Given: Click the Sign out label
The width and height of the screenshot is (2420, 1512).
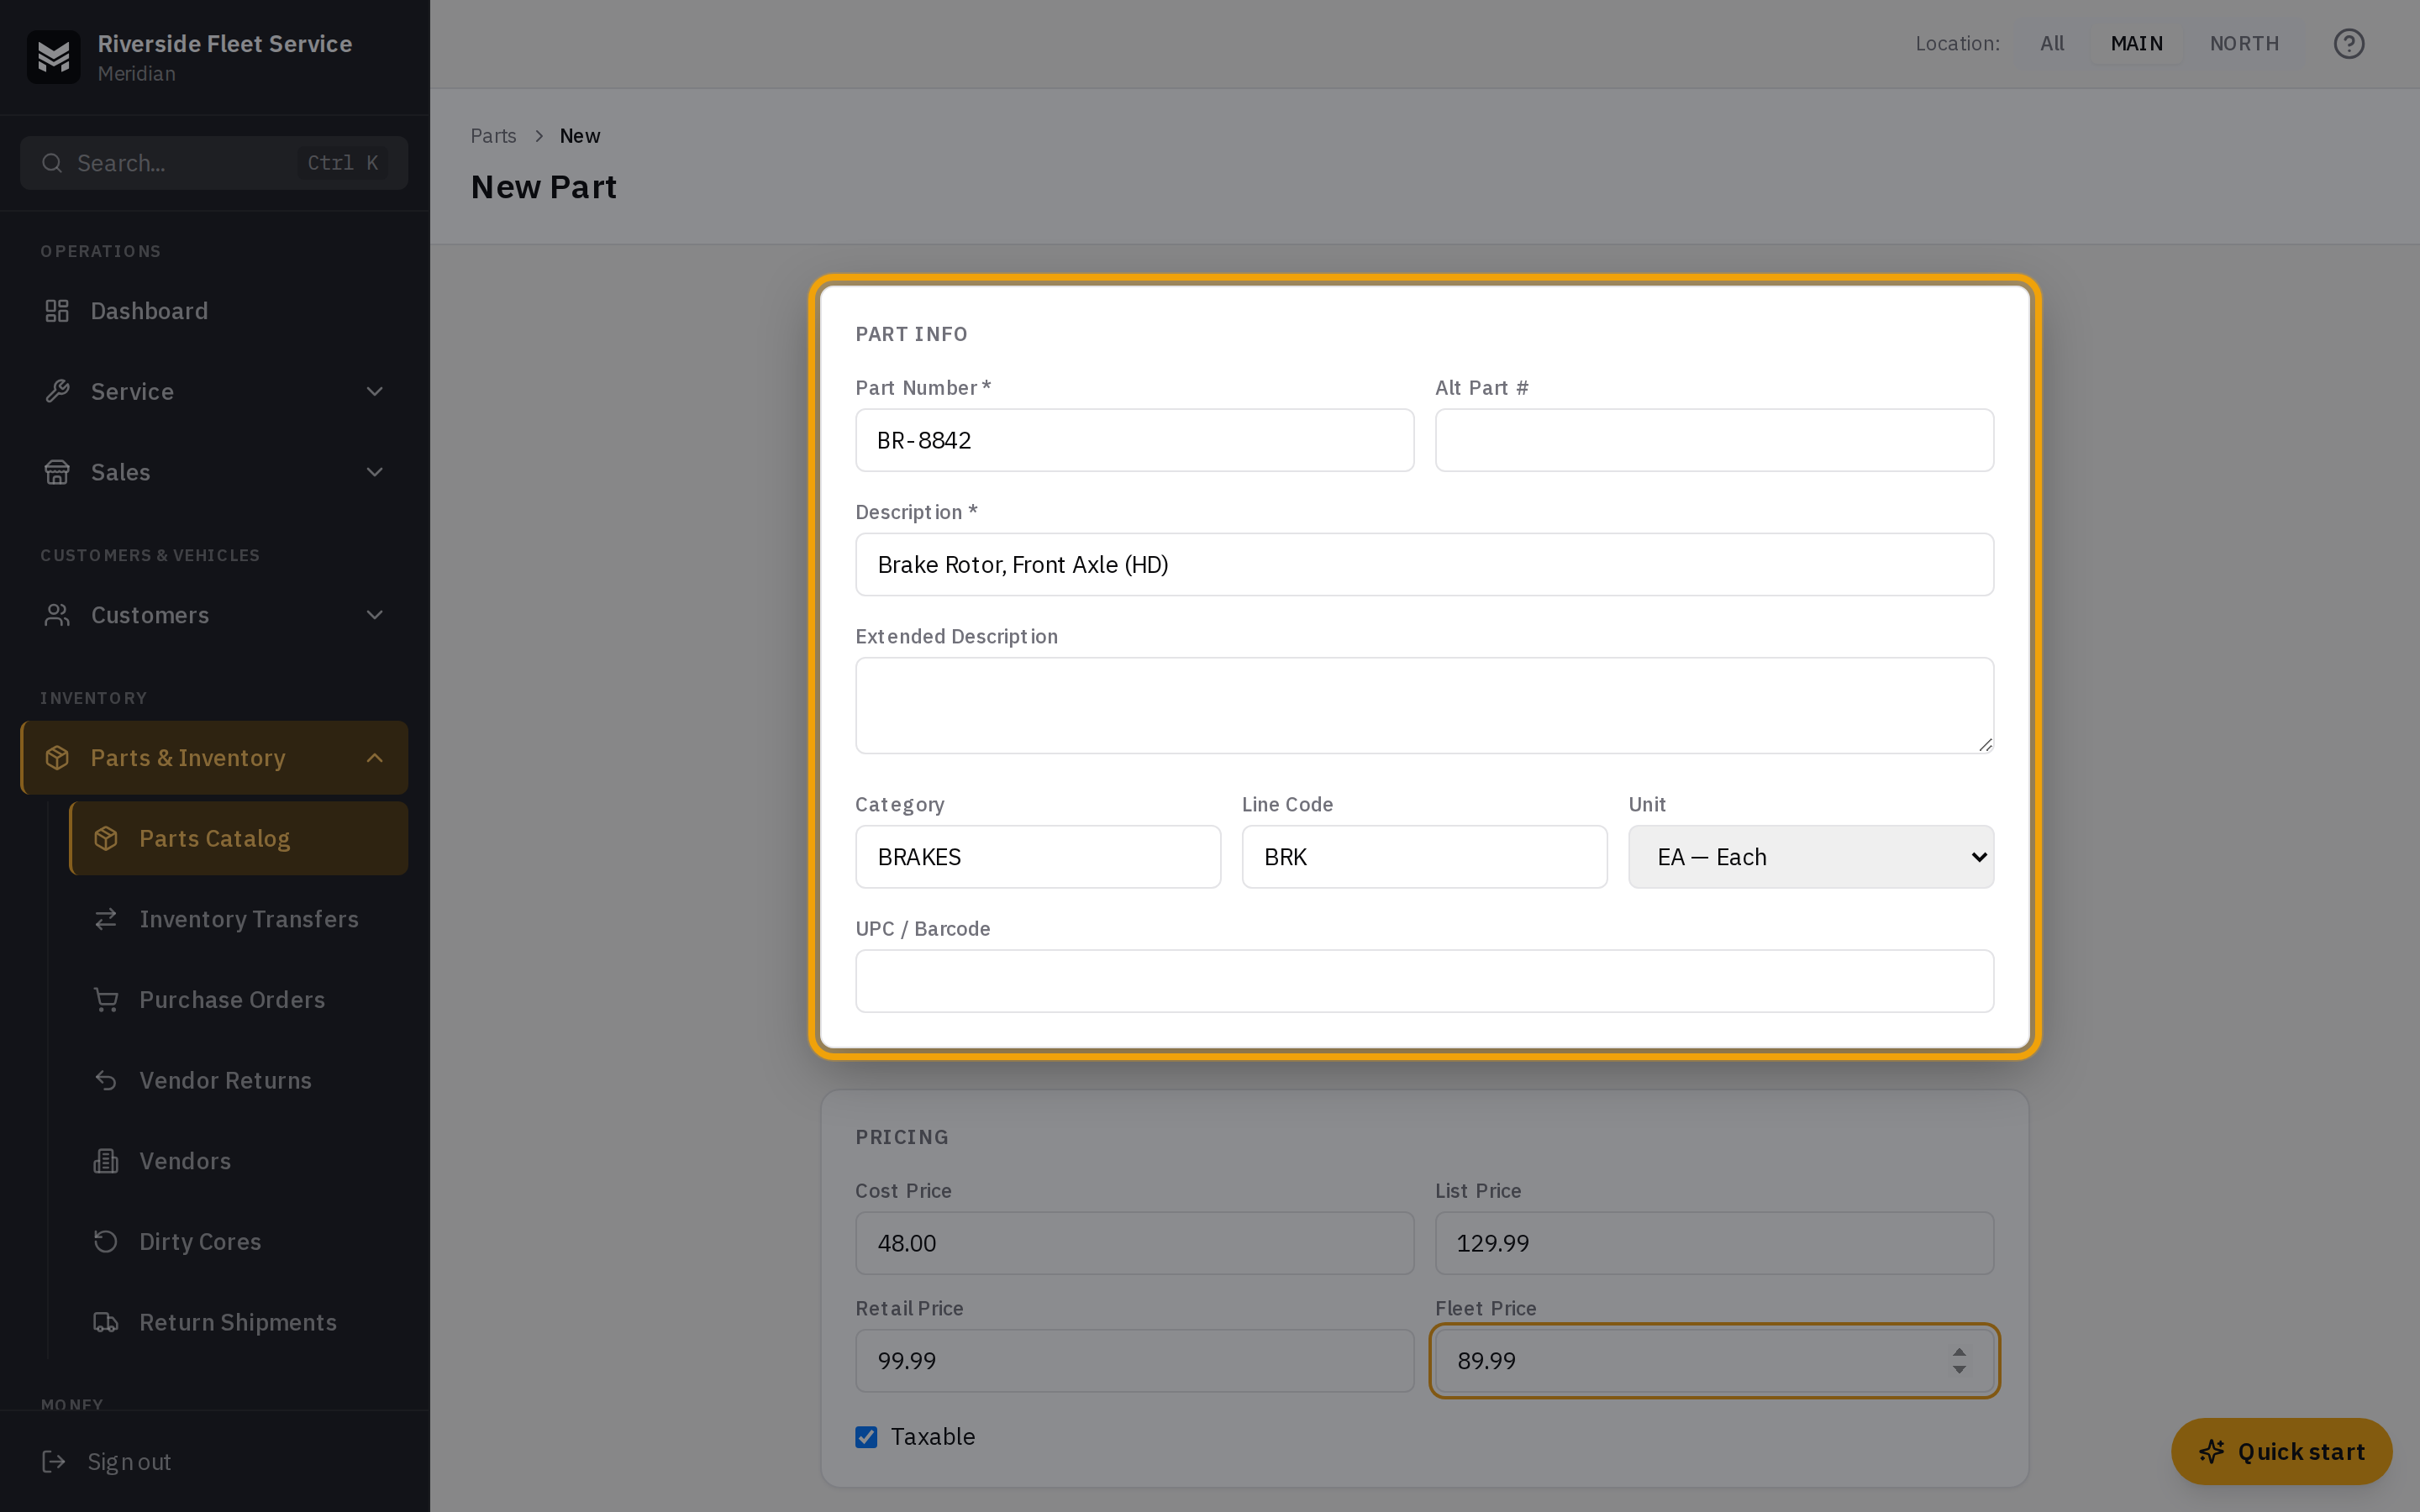Looking at the screenshot, I should click(x=129, y=1462).
